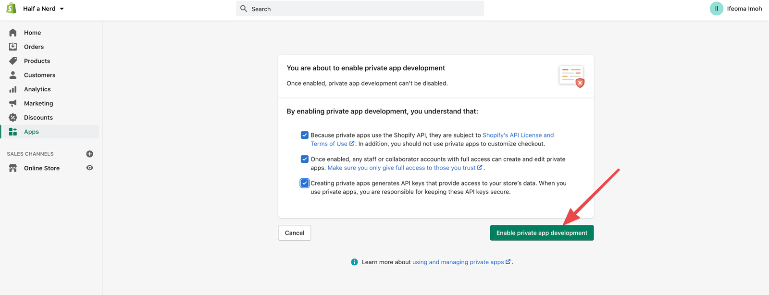Viewport: 769px width, 295px height.
Task: Select Apps in the sidebar
Action: pyautogui.click(x=50, y=132)
